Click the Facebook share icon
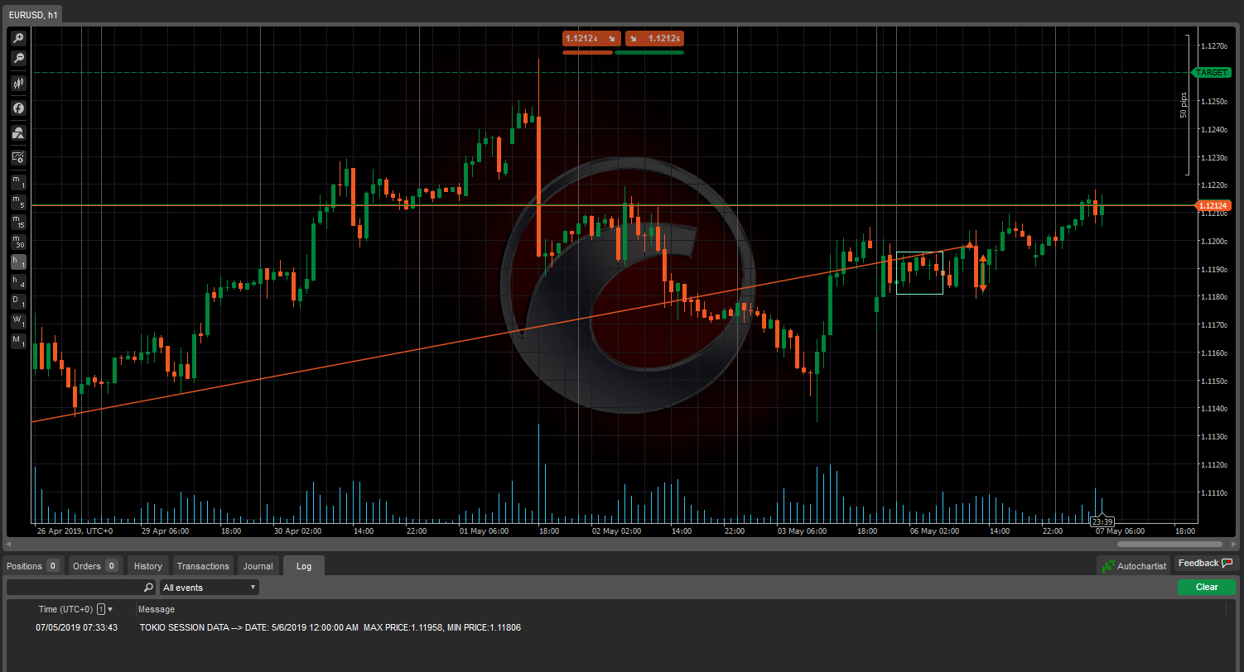Screen dimensions: 1244x672 [18, 108]
